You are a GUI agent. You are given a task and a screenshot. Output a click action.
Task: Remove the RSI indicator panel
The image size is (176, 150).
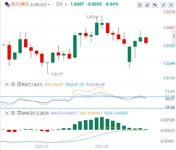point(7,84)
